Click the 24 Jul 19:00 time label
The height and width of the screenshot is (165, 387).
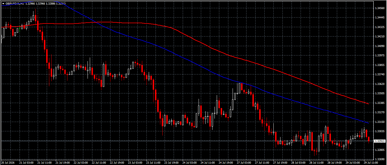226,163
